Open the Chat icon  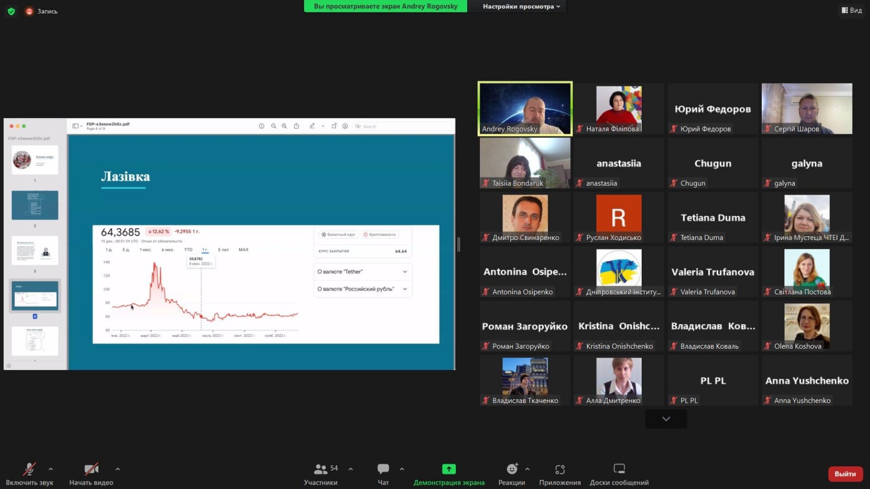pos(383,469)
